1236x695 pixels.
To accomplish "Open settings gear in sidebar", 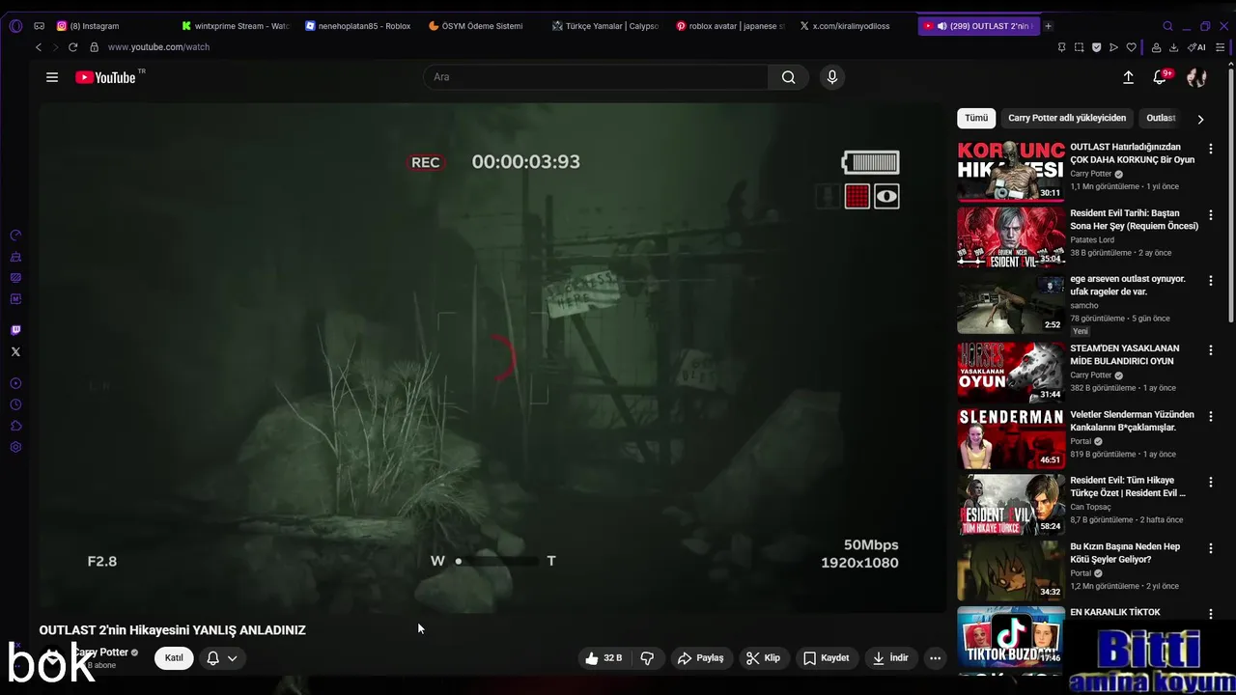I will [x=15, y=447].
